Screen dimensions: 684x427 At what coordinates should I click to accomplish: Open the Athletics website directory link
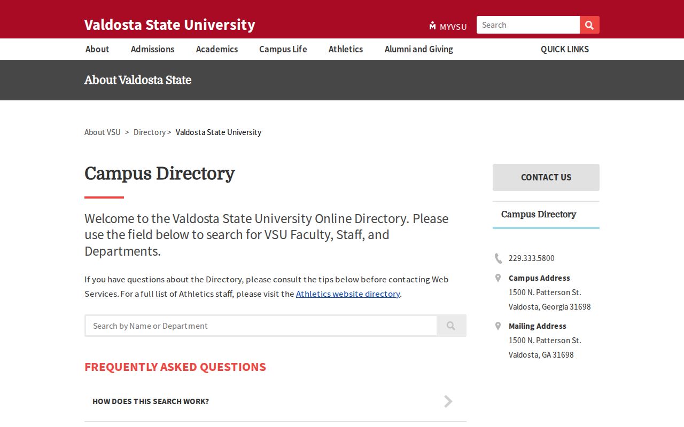(x=348, y=294)
